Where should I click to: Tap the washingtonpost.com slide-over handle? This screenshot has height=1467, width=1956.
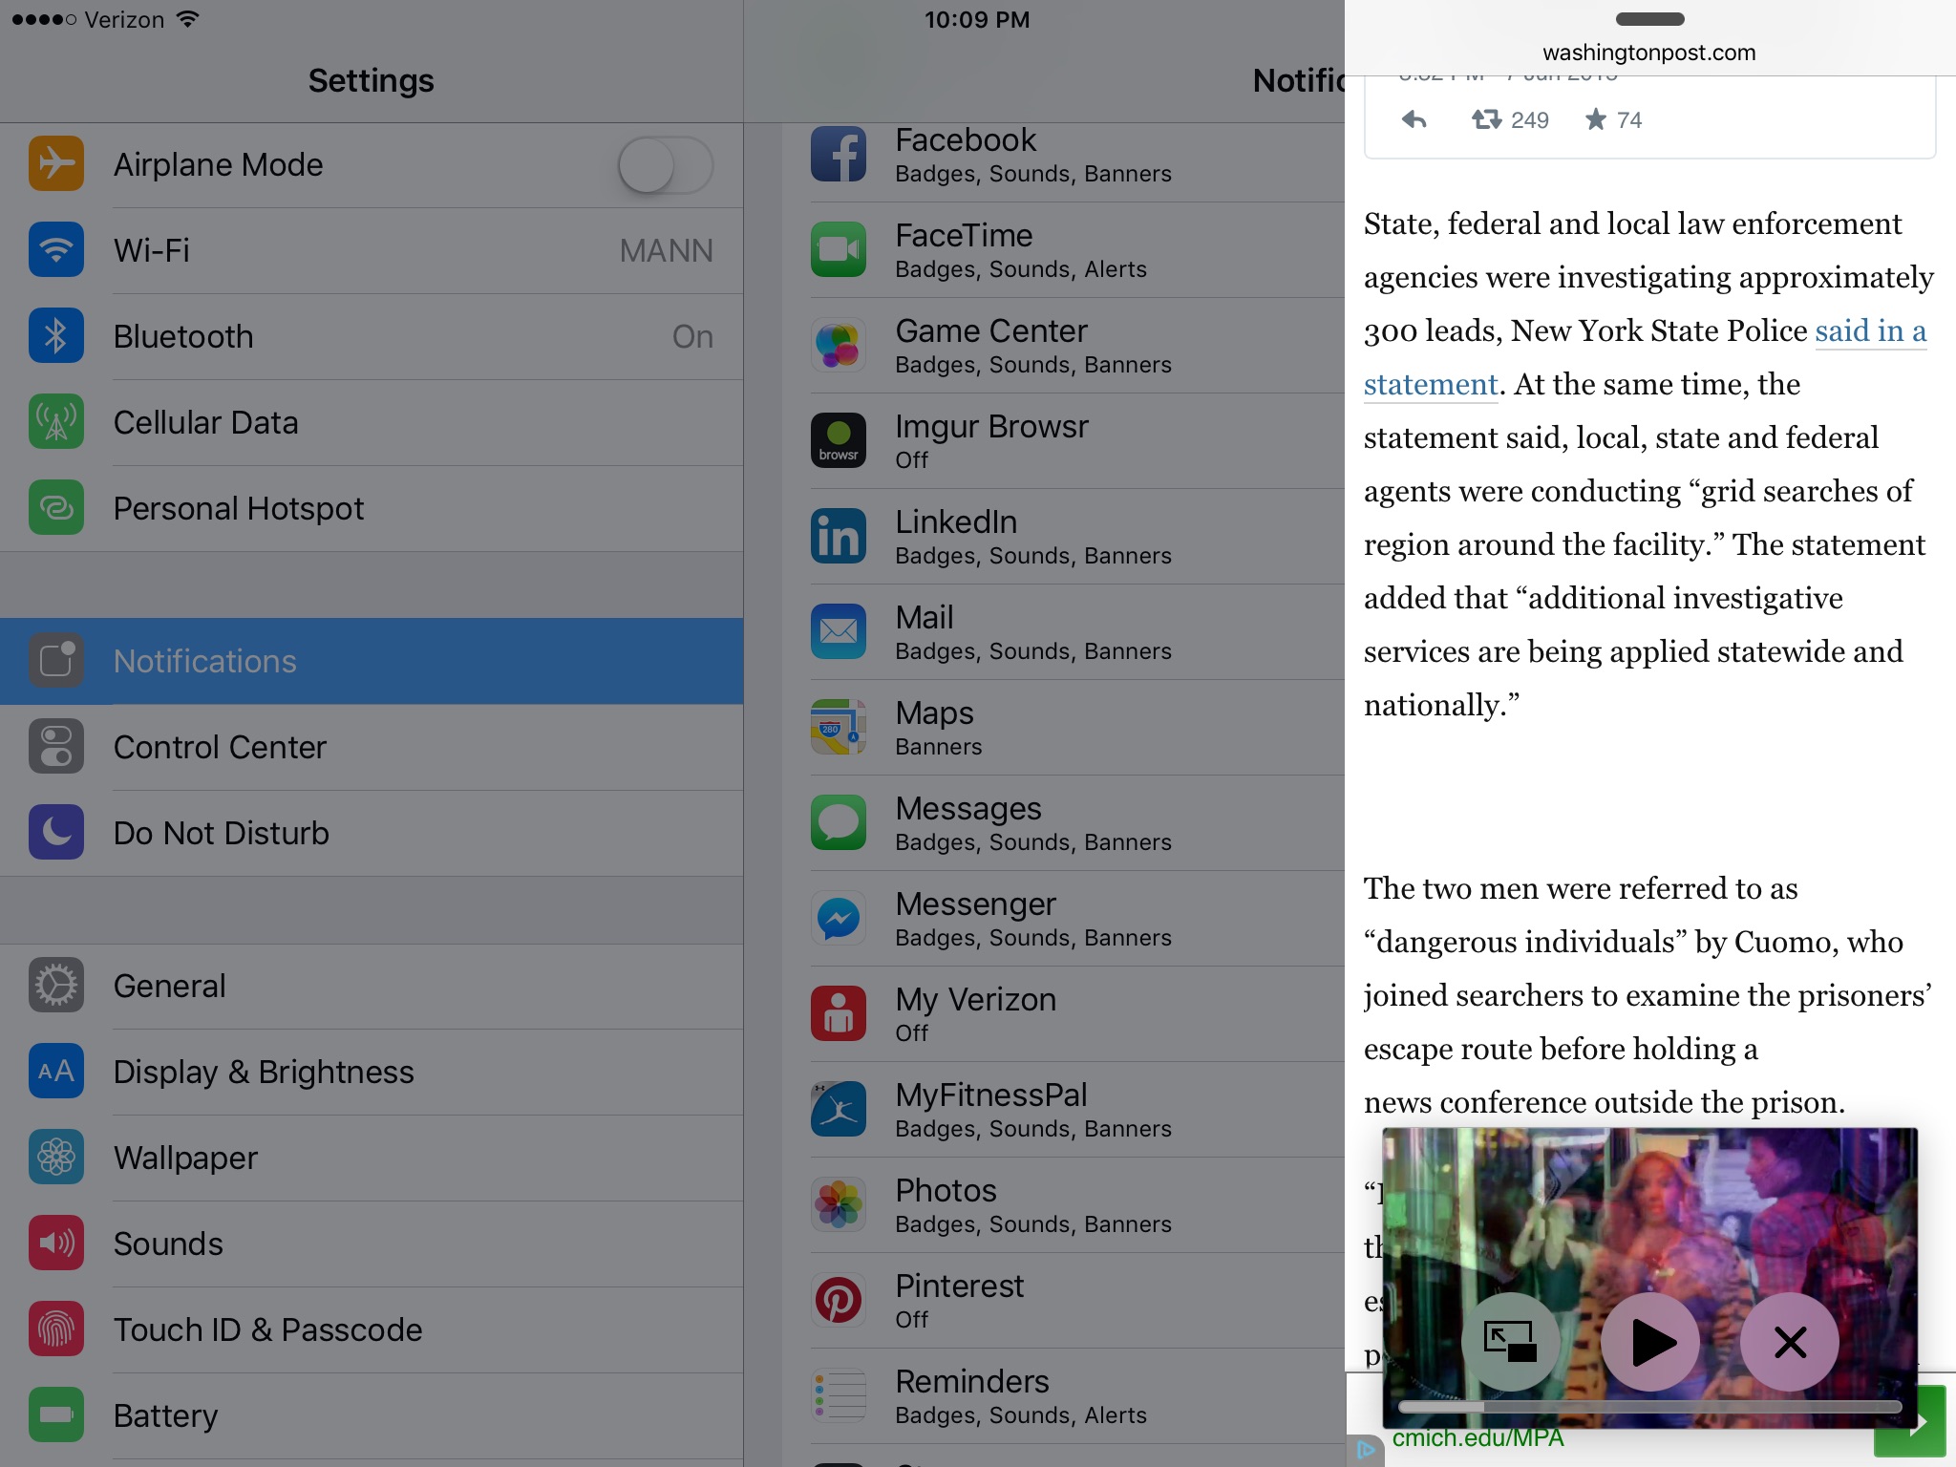pyautogui.click(x=1649, y=19)
